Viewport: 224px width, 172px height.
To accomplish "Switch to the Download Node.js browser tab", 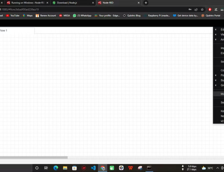I will pyautogui.click(x=72, y=3).
